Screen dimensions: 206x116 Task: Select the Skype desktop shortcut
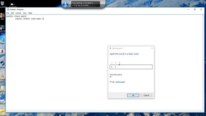point(2,41)
